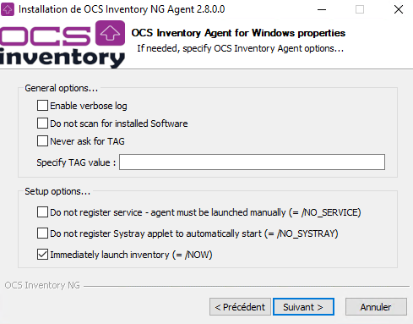Viewport: 413px width, 324px height.
Task: Minimize the installer window
Action: (x=322, y=9)
